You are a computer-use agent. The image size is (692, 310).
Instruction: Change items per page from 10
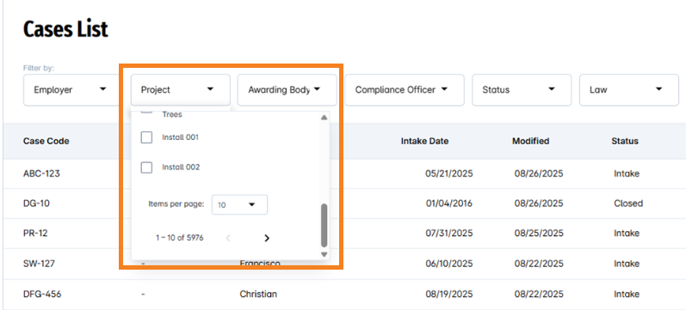click(x=239, y=204)
